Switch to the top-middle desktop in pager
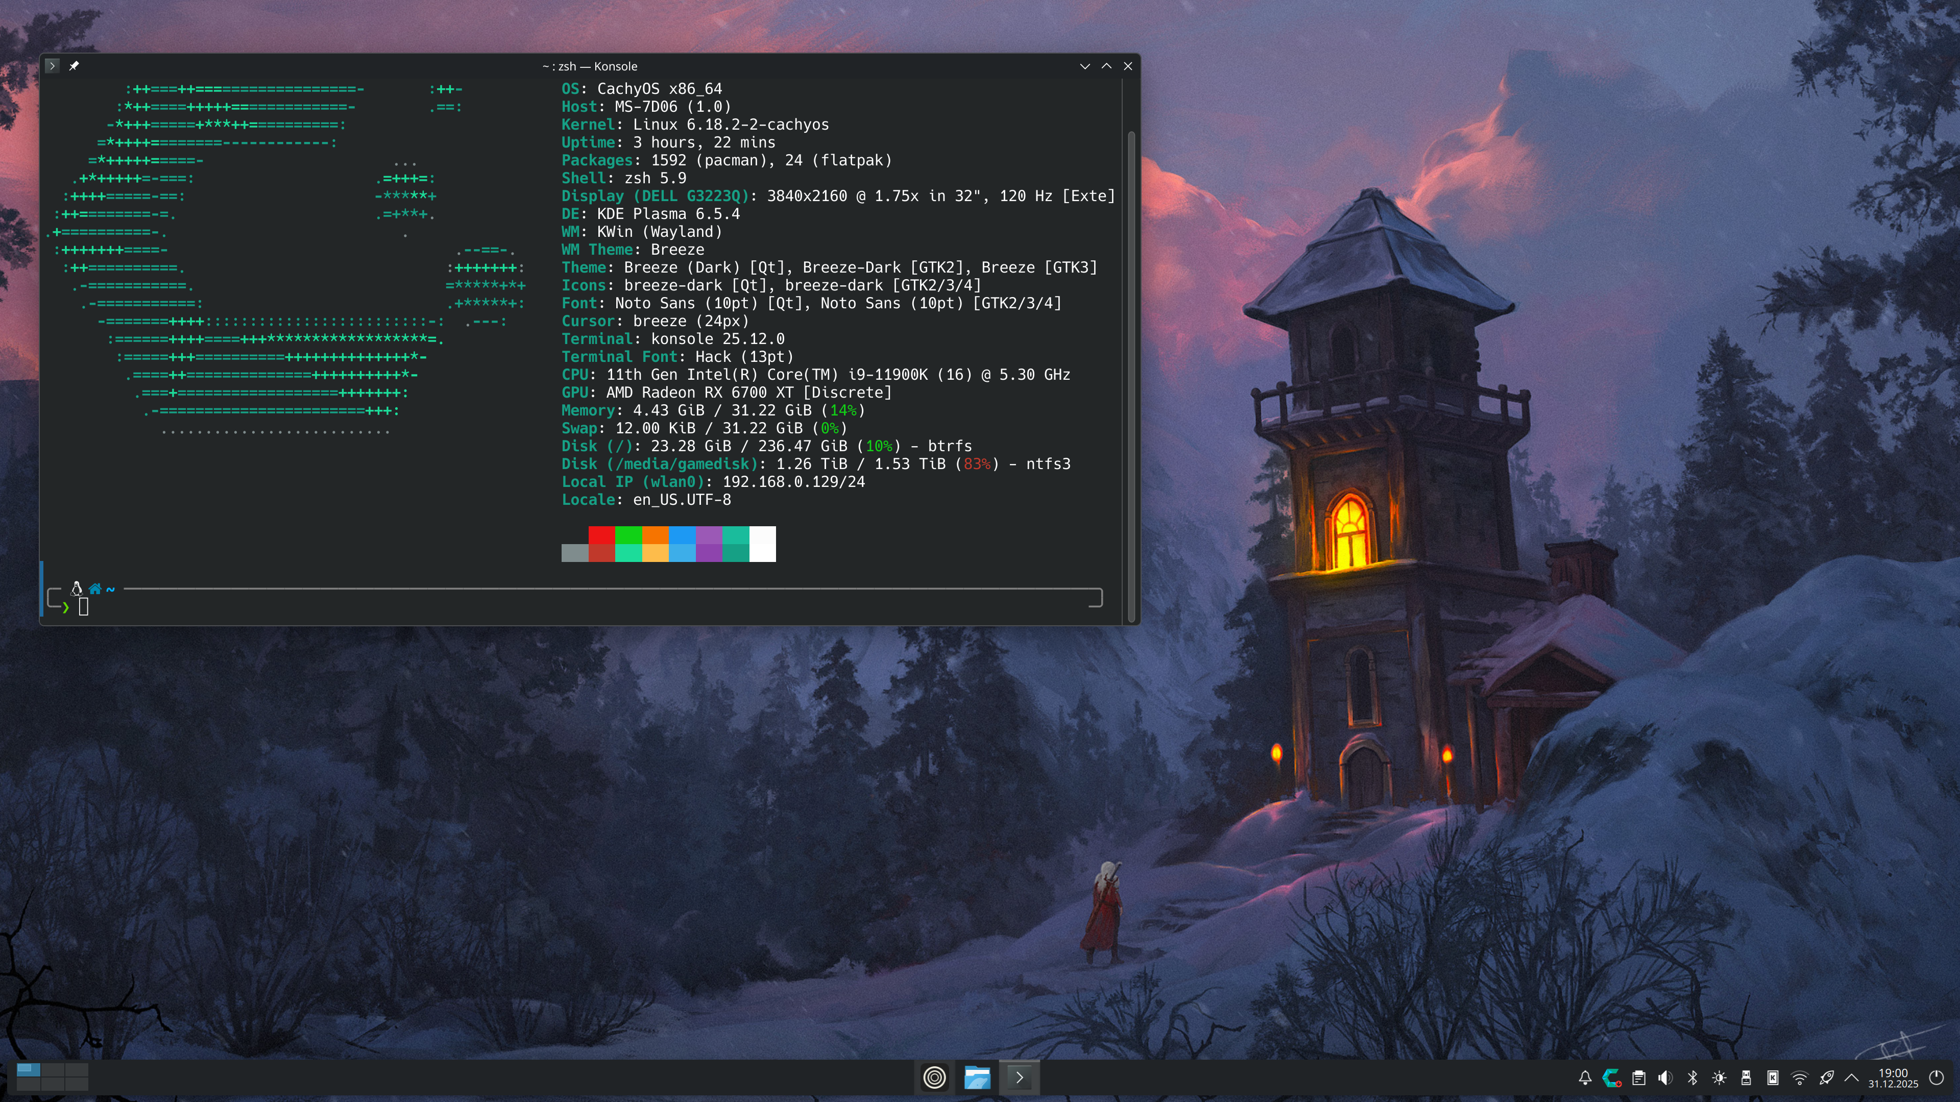 pos(53,1069)
